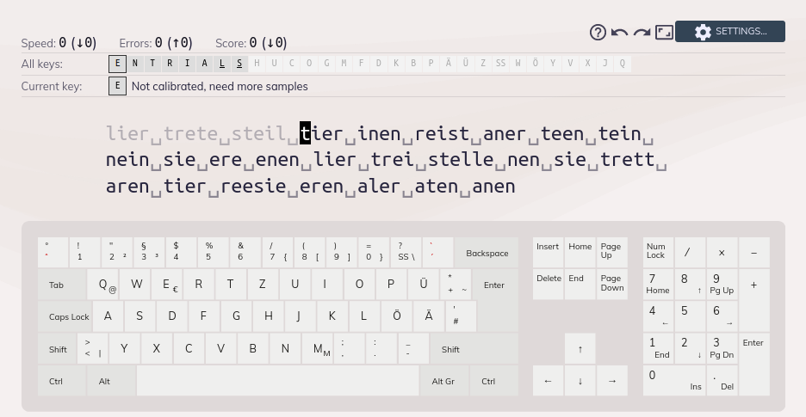
Task: Click the E indicator beside Current key
Action: (x=117, y=86)
